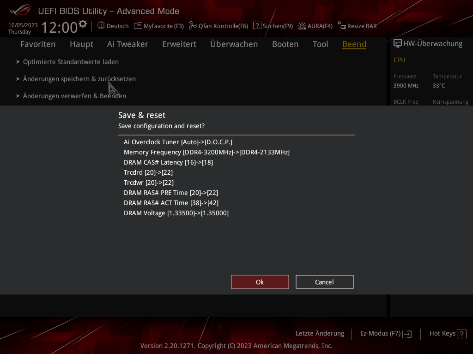This screenshot has height=354, width=473.
Task: Click the Temperatur label
Action: point(447,77)
